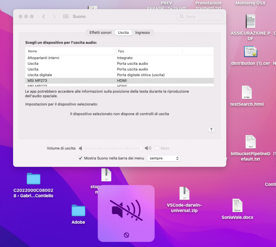Switch to the Ingresso tab
This screenshot has height=247, width=276.
[x=142, y=32]
